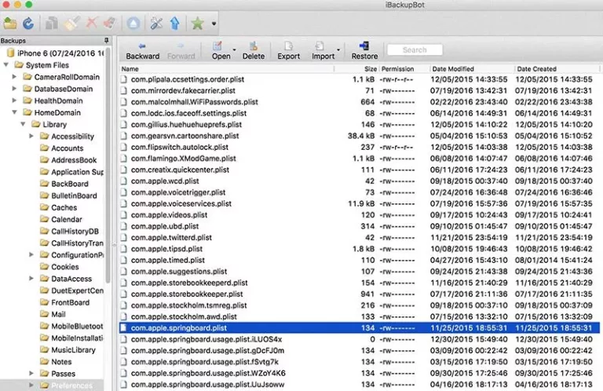
Task: Click the open backup folder toolbar icon
Action: 10,24
